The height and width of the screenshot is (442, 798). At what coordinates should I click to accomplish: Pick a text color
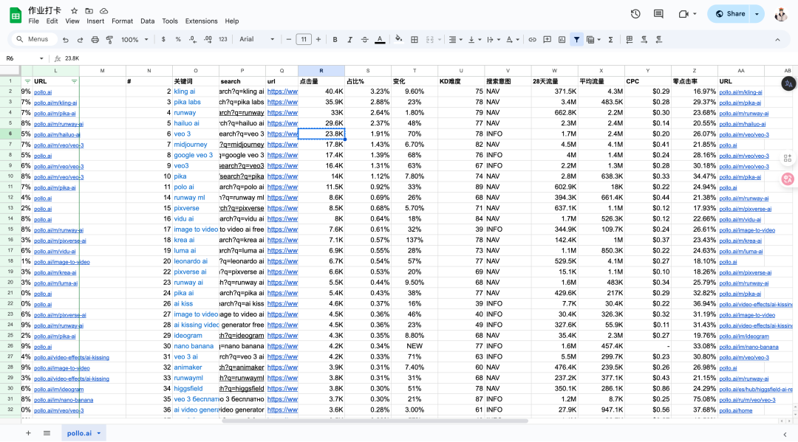[x=380, y=40]
